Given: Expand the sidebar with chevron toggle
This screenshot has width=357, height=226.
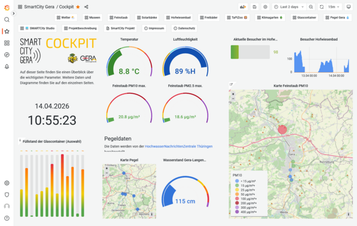Looking at the screenshot, I should [x=14, y=13].
